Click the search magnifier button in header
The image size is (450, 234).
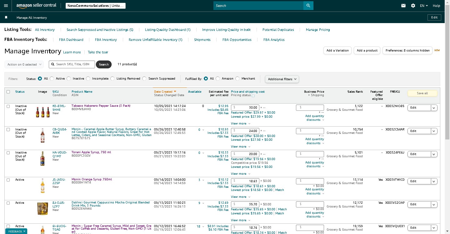coord(308,6)
